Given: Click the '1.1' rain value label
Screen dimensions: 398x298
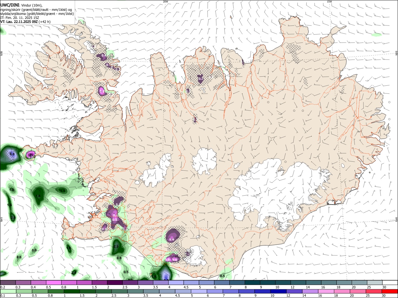Looking at the screenshot, I should [x=62, y=191].
